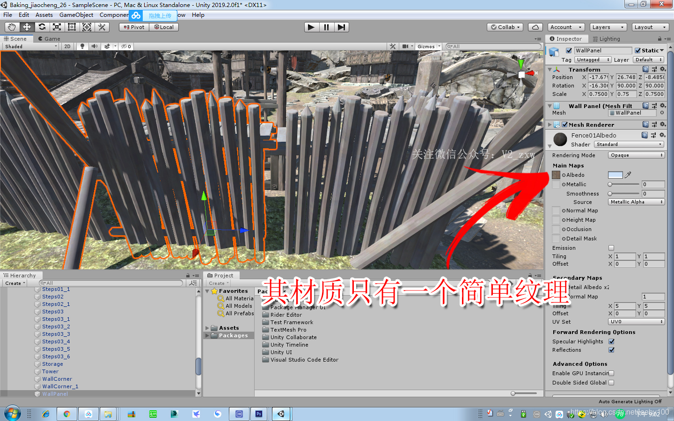Open the cloud services icon

tap(535, 27)
